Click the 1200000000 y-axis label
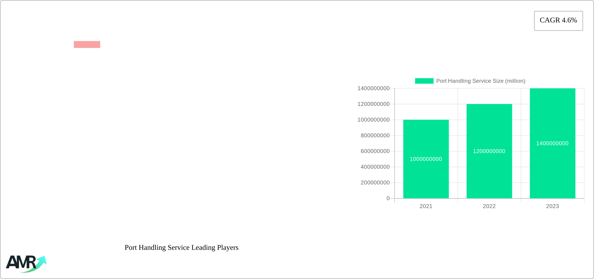The width and height of the screenshot is (594, 279). (373, 104)
